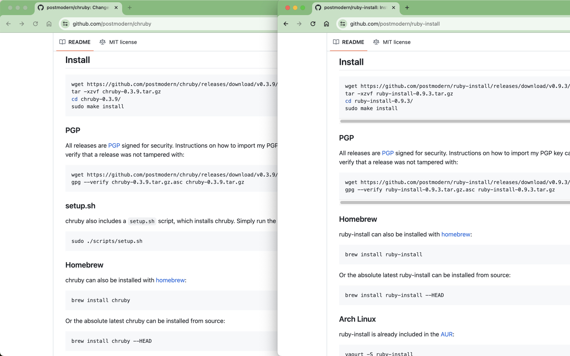
Task: Click the site permissions icon in the chruby address bar
Action: (65, 23)
